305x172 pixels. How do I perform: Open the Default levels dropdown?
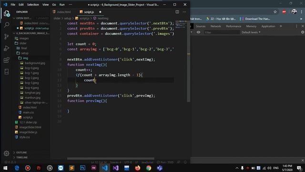pyautogui.click(x=251, y=32)
